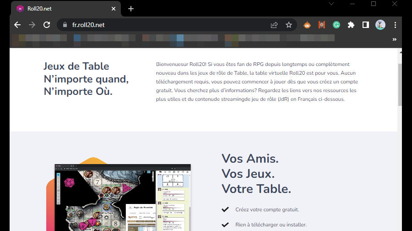Bookmark this page with the star icon
412x231 pixels.
(x=289, y=25)
